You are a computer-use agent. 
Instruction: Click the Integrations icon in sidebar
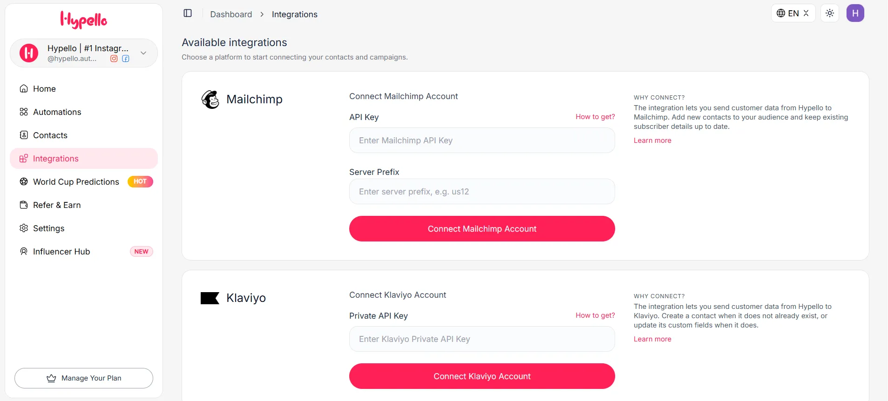pos(24,158)
